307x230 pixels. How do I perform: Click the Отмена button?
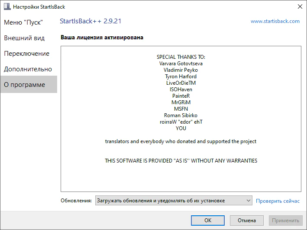[247, 220]
